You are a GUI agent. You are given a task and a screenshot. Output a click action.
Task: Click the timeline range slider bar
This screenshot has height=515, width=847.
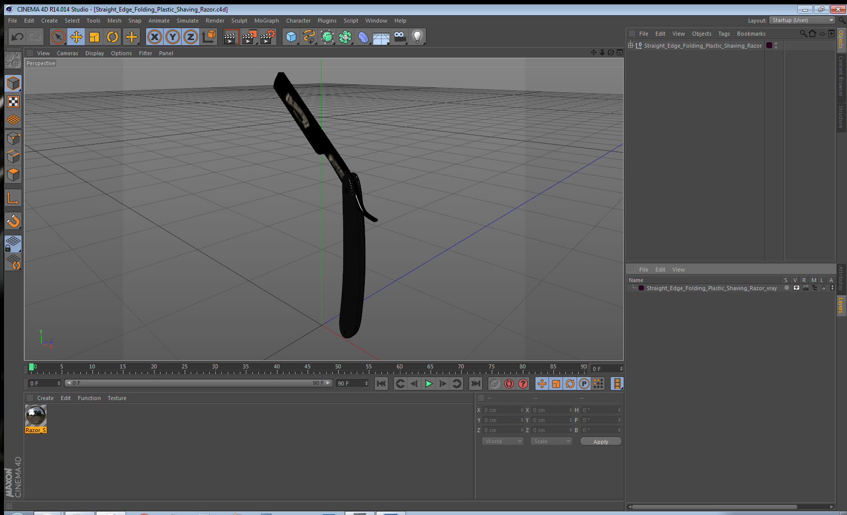click(x=199, y=383)
